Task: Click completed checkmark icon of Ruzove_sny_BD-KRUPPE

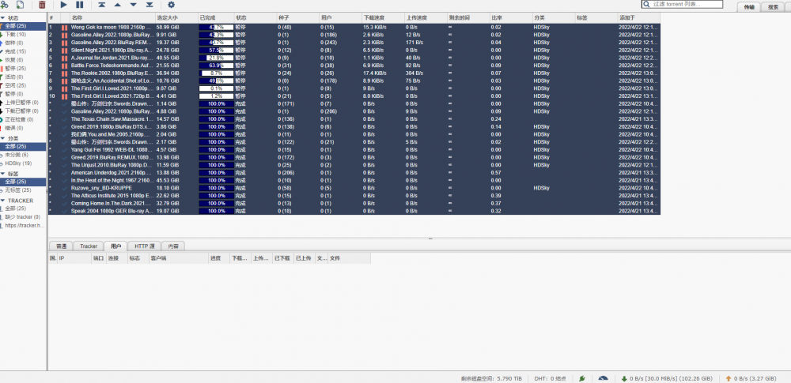Action: point(65,188)
